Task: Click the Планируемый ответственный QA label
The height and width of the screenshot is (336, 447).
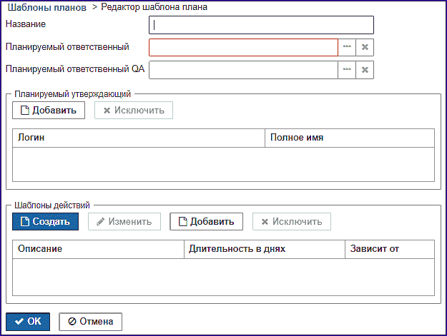Action: tap(75, 69)
